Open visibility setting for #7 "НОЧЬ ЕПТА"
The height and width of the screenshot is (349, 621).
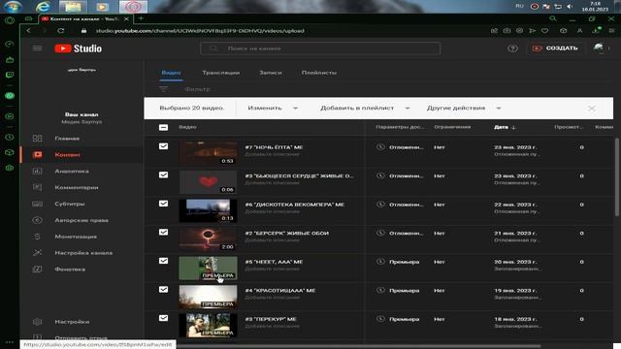point(400,147)
